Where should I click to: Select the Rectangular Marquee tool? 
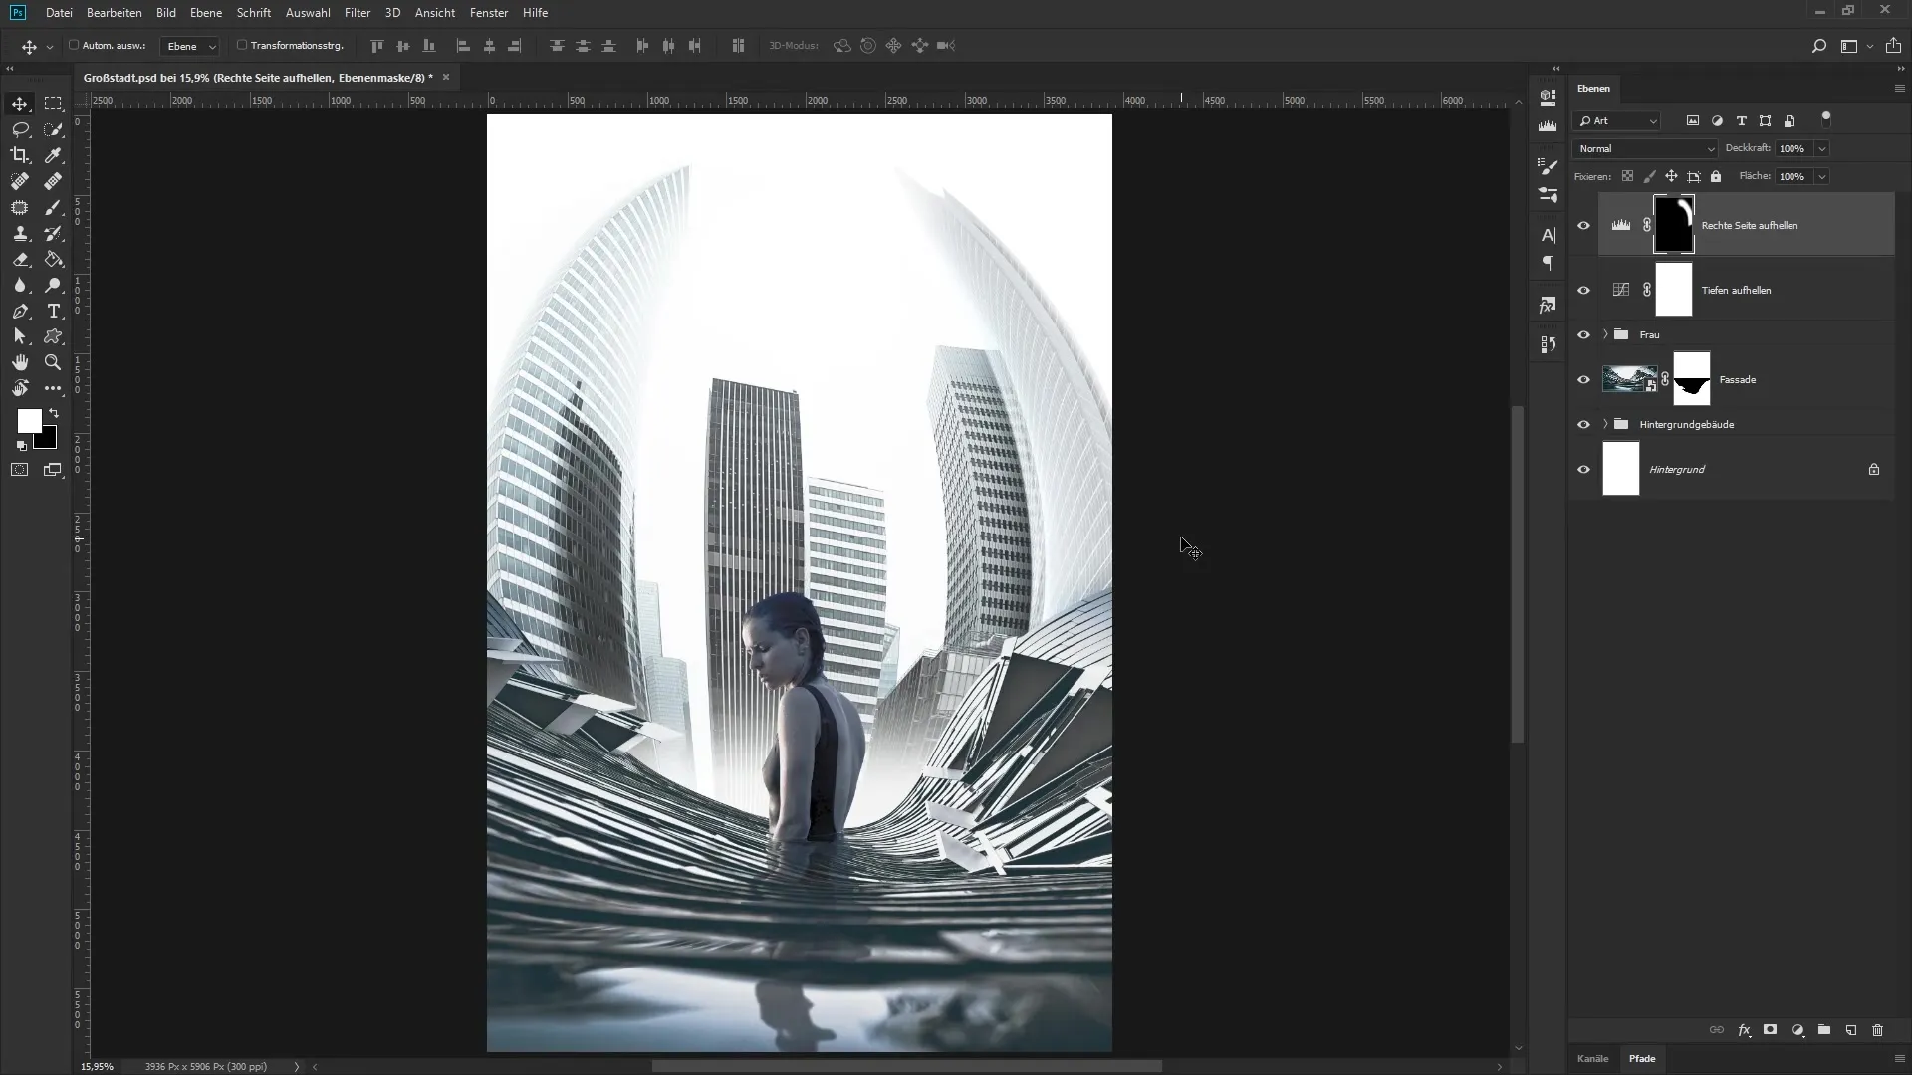(53, 104)
